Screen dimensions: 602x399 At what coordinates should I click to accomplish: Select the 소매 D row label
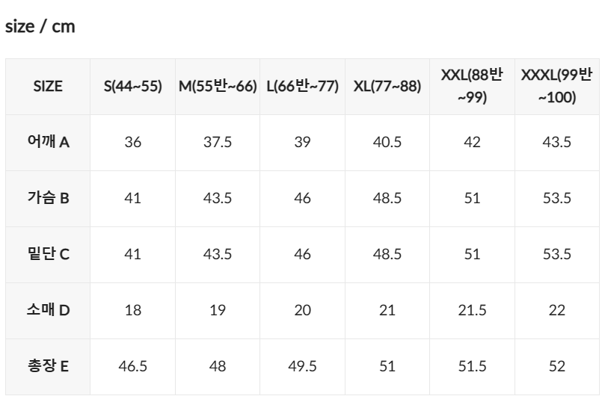[48, 310]
